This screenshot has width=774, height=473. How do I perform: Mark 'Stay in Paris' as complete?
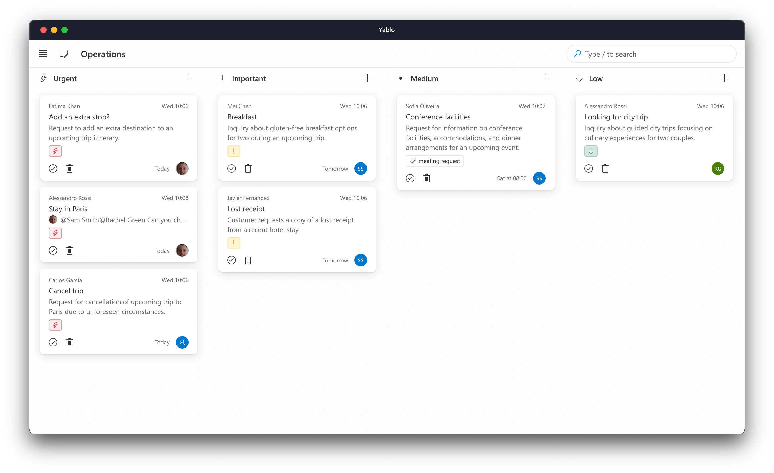(x=53, y=251)
